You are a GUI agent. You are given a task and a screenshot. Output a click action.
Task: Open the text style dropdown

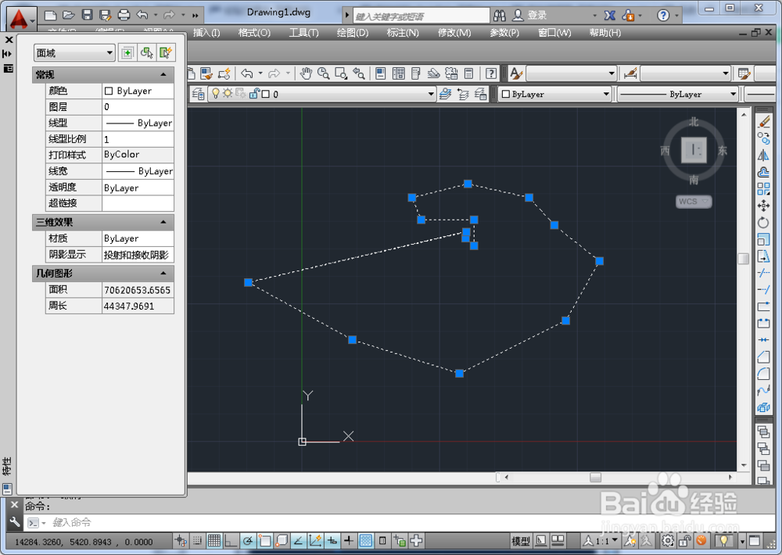point(612,73)
